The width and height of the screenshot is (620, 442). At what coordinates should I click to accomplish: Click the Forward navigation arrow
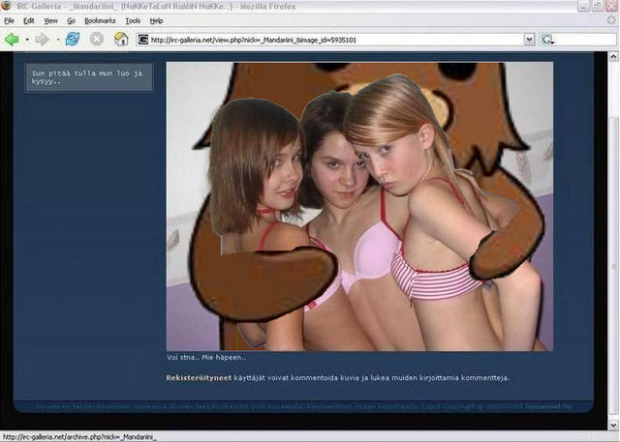41,40
